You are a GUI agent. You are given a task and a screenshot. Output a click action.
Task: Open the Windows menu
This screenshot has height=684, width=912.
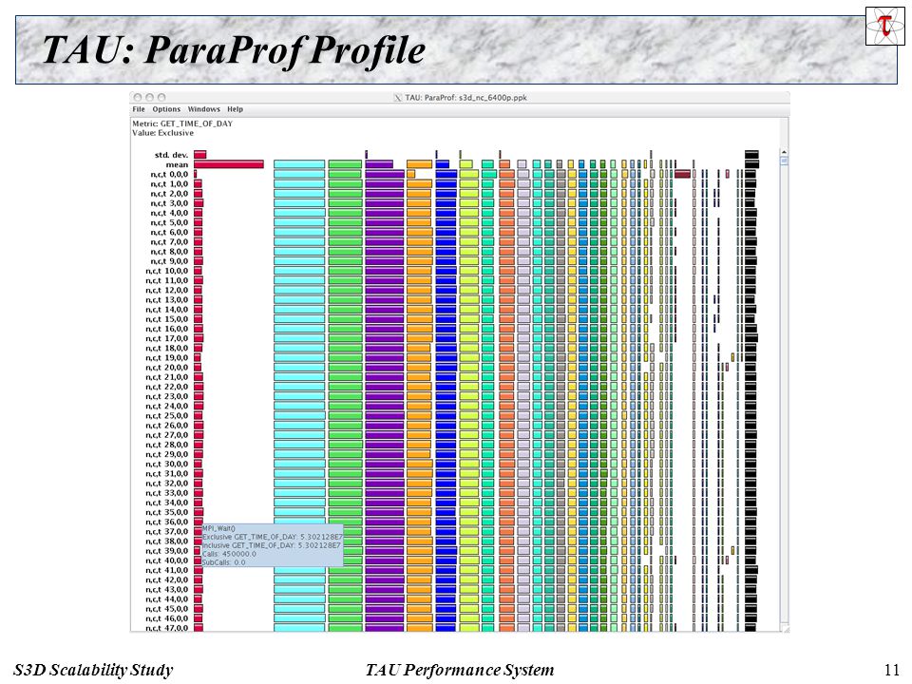203,109
